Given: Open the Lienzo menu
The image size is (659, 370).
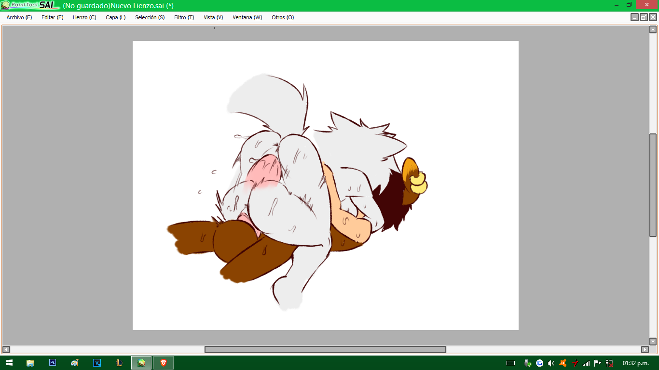Looking at the screenshot, I should tap(84, 17).
